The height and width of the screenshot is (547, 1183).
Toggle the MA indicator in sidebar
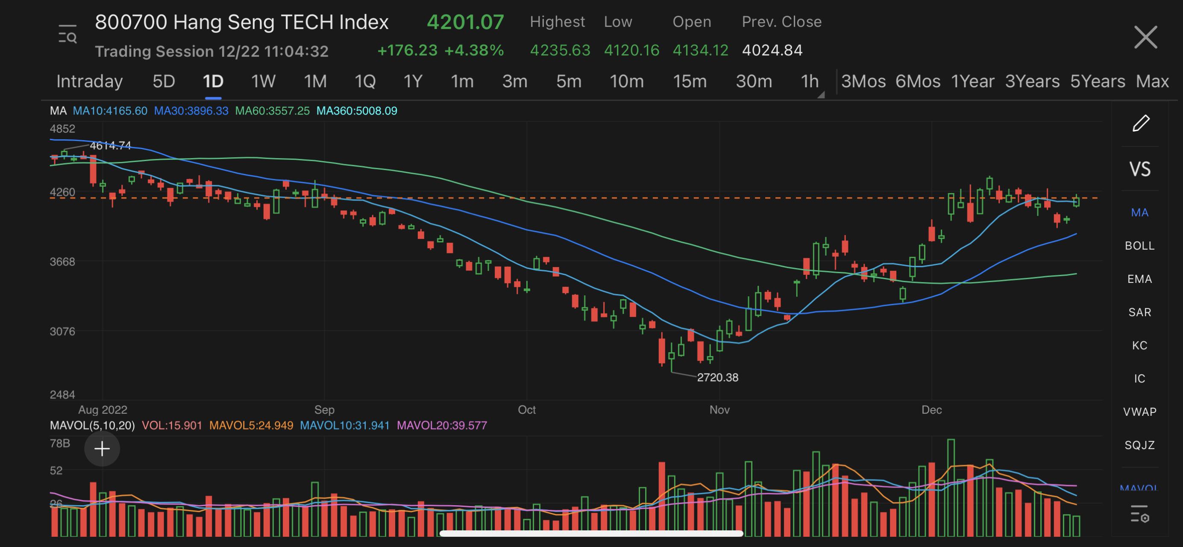pos(1139,212)
